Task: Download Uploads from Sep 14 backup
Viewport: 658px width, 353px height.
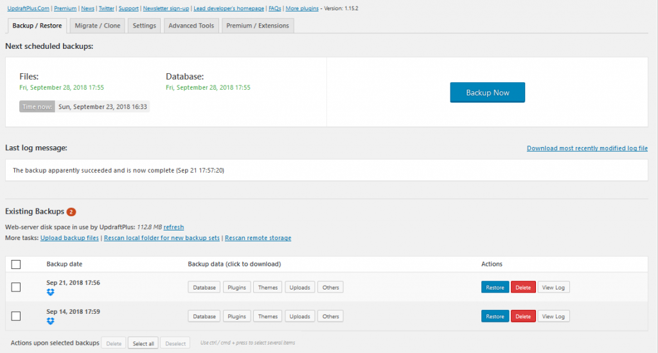Action: (x=299, y=316)
